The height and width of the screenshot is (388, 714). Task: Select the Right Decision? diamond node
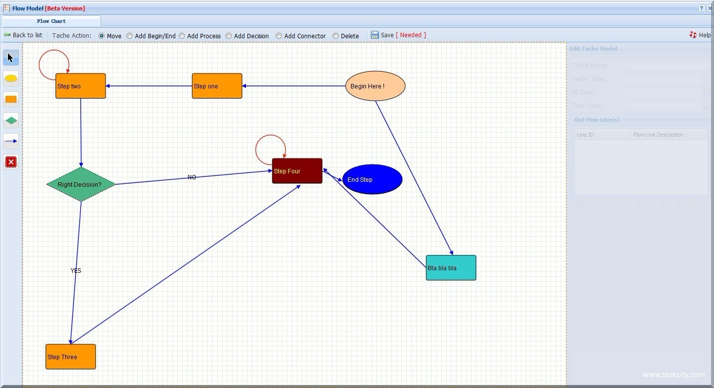pos(81,184)
